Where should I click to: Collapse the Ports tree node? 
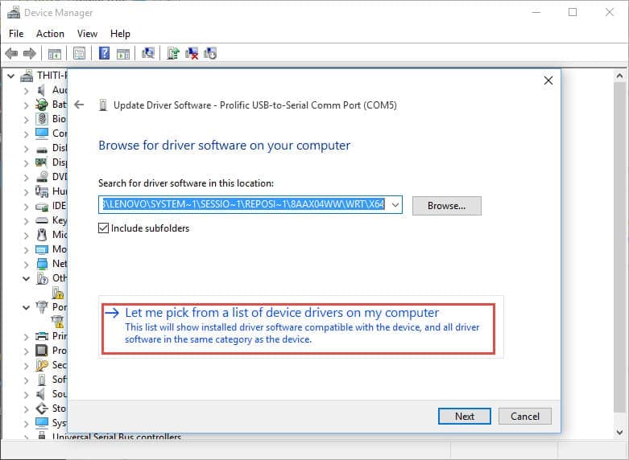click(26, 307)
